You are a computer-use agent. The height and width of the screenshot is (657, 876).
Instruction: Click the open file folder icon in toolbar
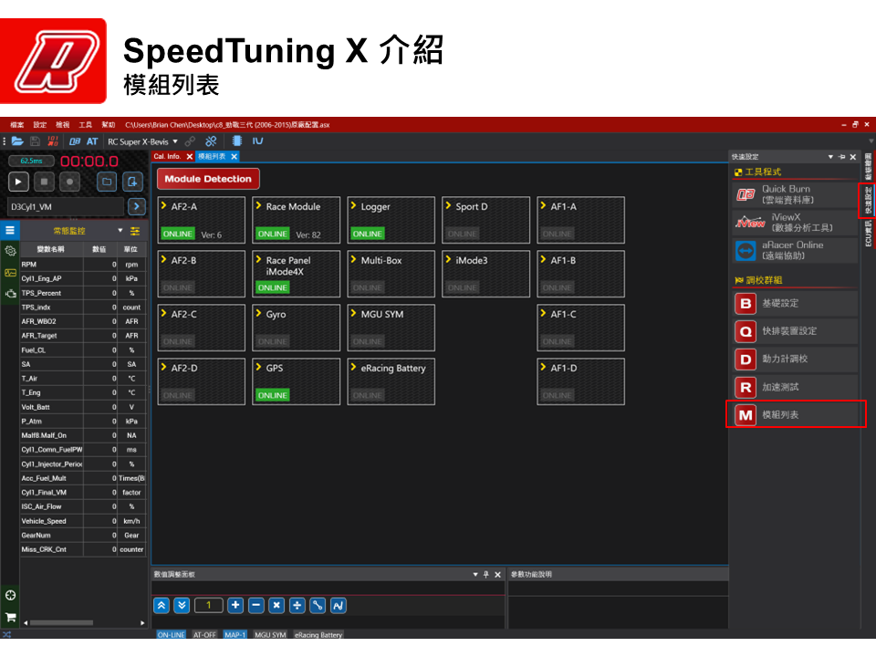(x=17, y=141)
